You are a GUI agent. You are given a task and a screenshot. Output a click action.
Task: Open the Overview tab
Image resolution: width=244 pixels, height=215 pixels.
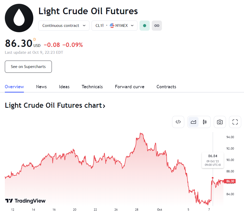14,87
